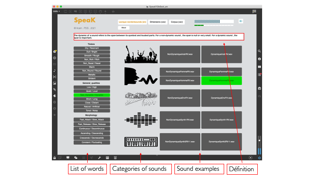Select Fast_Attack / Slow_Attack word
The width and height of the screenshot is (314, 176).
(x=92, y=120)
